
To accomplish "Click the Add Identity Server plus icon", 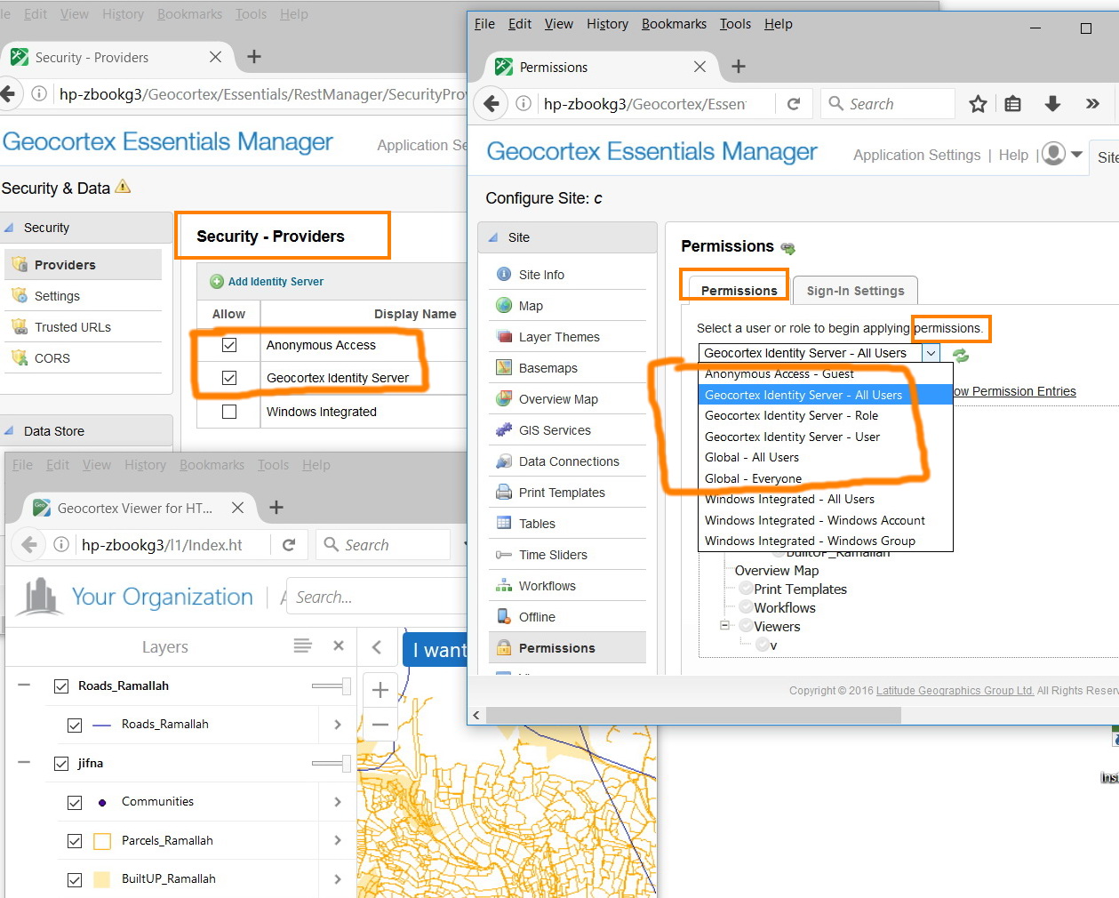I will click(x=217, y=282).
